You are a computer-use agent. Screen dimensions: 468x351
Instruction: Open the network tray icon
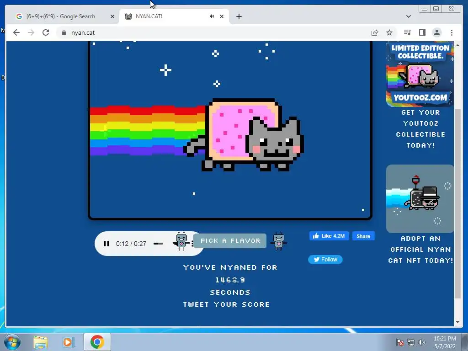411,342
